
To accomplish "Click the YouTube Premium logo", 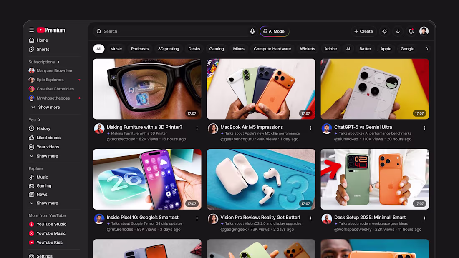I will point(51,30).
